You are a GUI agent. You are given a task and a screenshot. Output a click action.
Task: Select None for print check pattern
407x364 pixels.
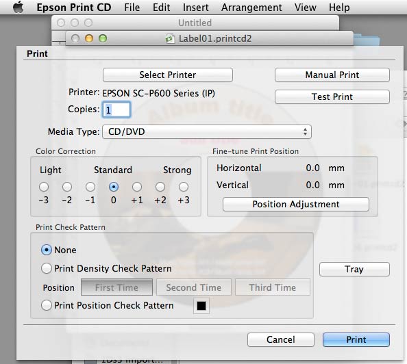coord(47,250)
